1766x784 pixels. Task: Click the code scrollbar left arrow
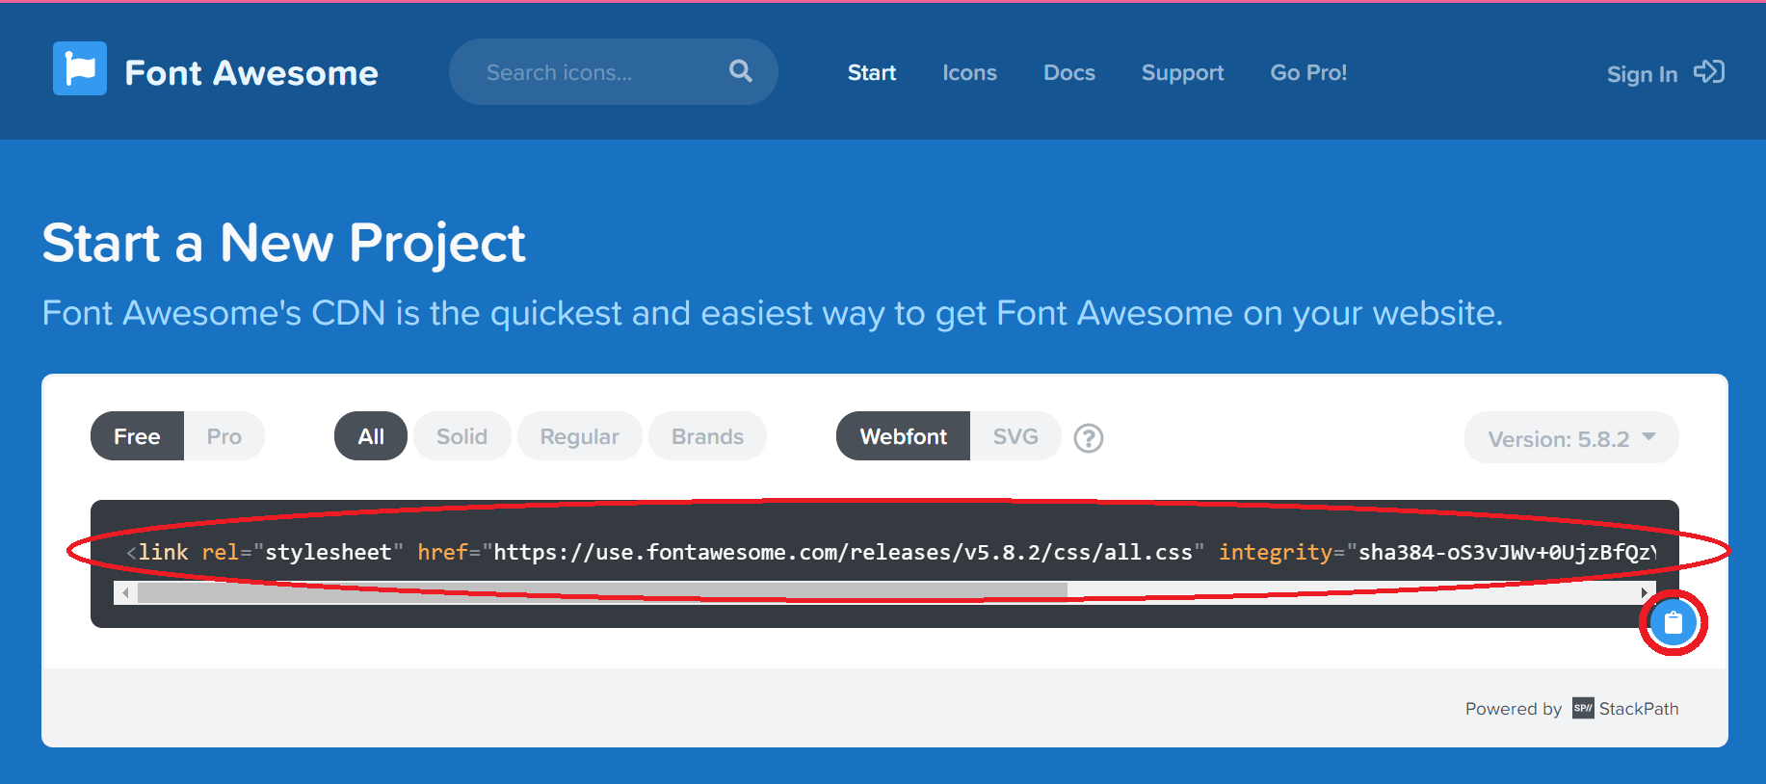125,592
